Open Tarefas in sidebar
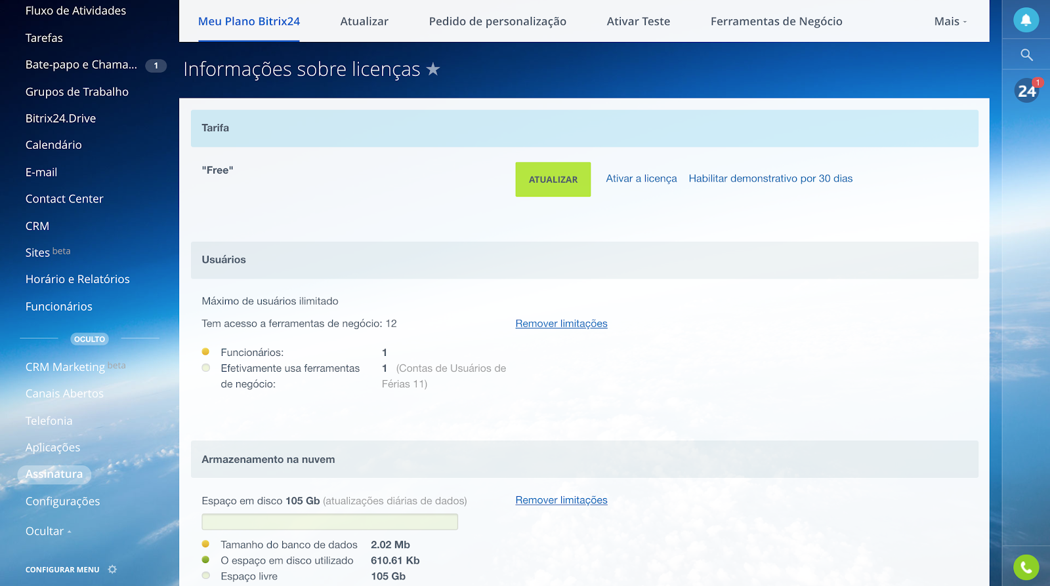 pyautogui.click(x=44, y=38)
